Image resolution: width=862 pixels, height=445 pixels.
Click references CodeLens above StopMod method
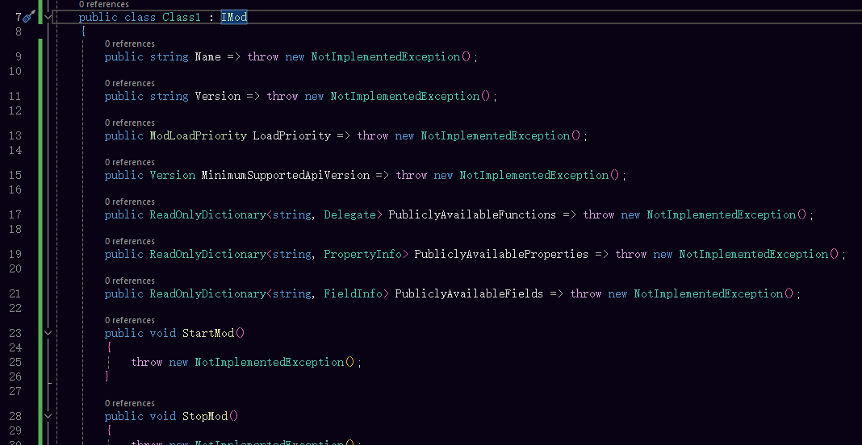coord(129,404)
